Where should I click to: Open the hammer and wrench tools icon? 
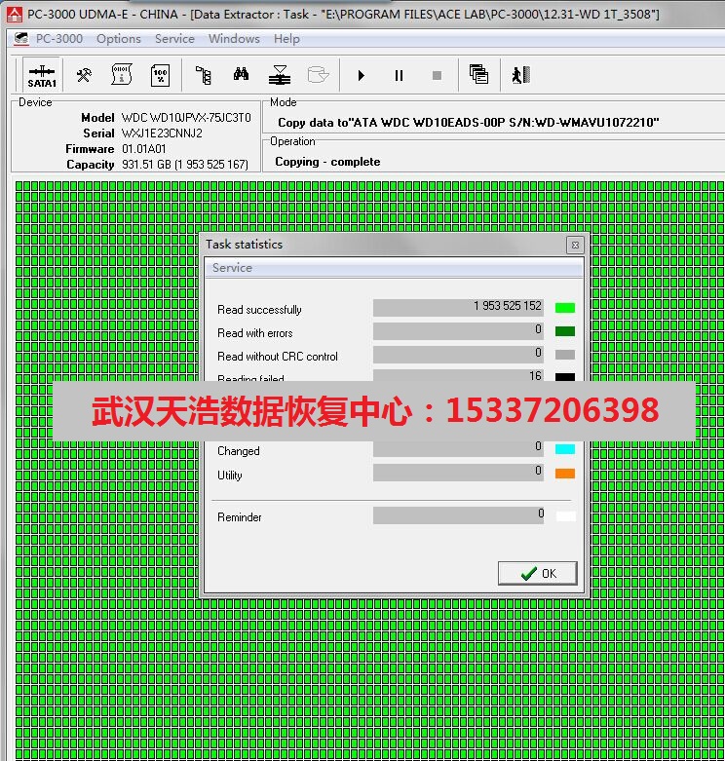pos(84,75)
